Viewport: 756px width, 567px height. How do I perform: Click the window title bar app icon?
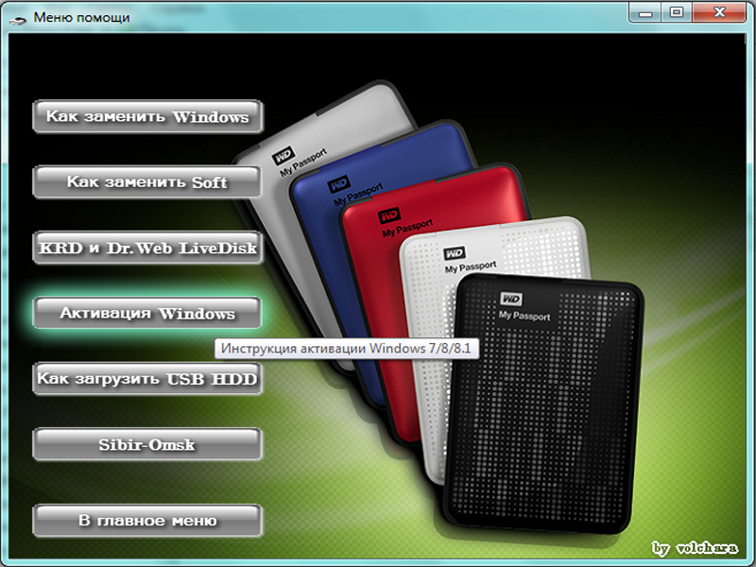[x=17, y=19]
